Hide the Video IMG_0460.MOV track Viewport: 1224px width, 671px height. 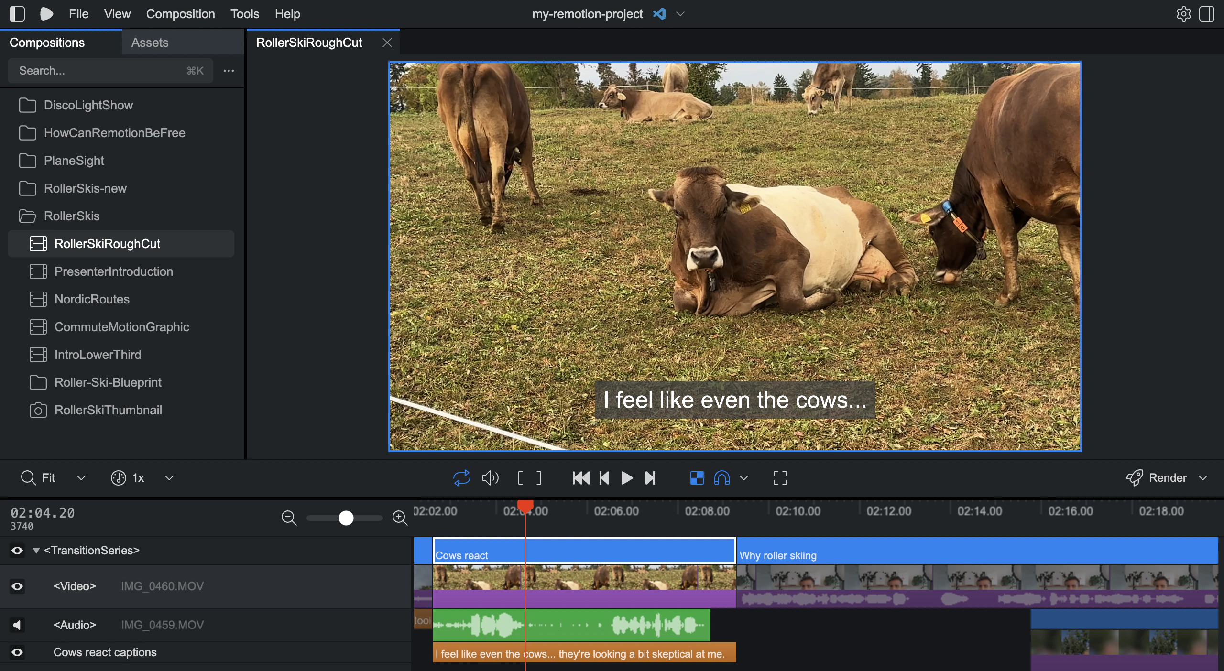point(17,586)
